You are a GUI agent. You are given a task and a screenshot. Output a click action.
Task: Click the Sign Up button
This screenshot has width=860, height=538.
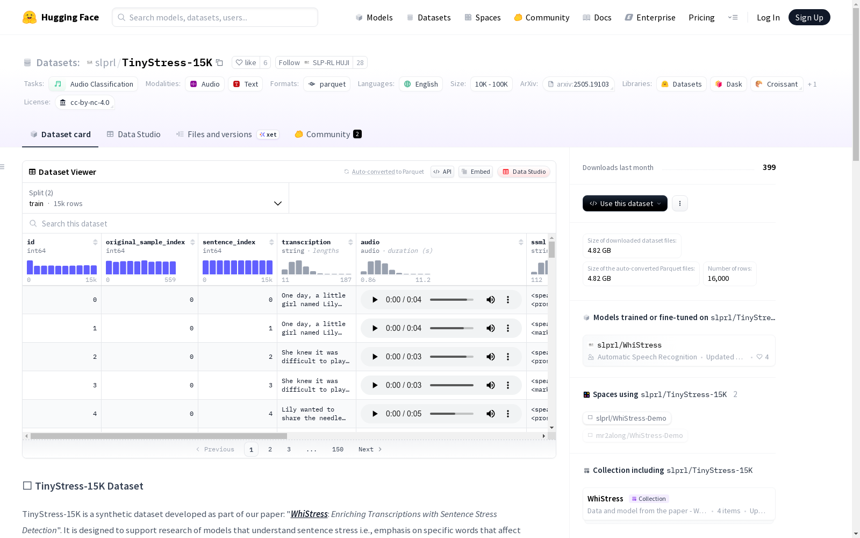[x=809, y=17]
